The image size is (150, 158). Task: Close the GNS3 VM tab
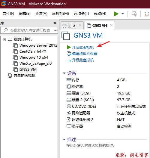(111, 25)
